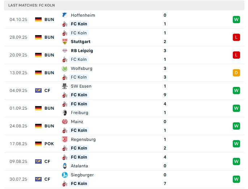Click the Freiburg club crest icon
The width and height of the screenshot is (248, 189).
pyautogui.click(x=65, y=113)
